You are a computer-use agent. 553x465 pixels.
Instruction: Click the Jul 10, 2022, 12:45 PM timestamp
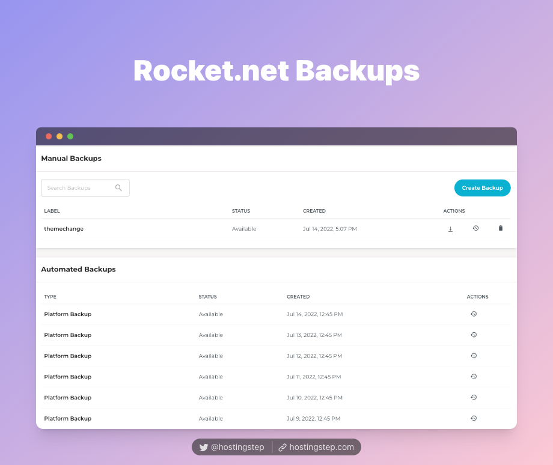coord(314,397)
